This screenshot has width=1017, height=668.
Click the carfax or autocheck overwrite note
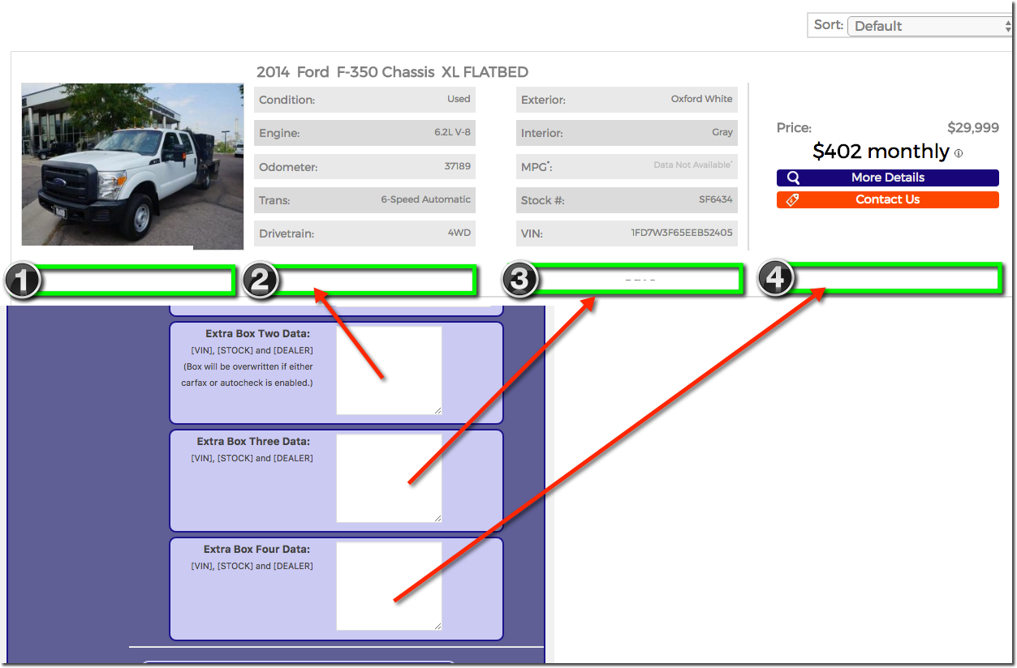(x=248, y=375)
